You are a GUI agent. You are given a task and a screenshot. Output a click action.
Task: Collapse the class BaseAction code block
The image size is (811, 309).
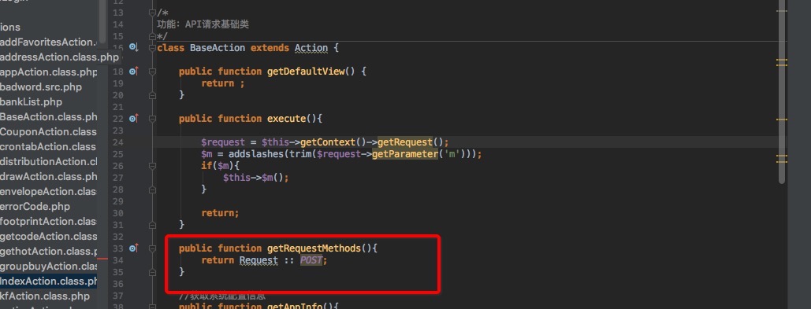[x=152, y=48]
